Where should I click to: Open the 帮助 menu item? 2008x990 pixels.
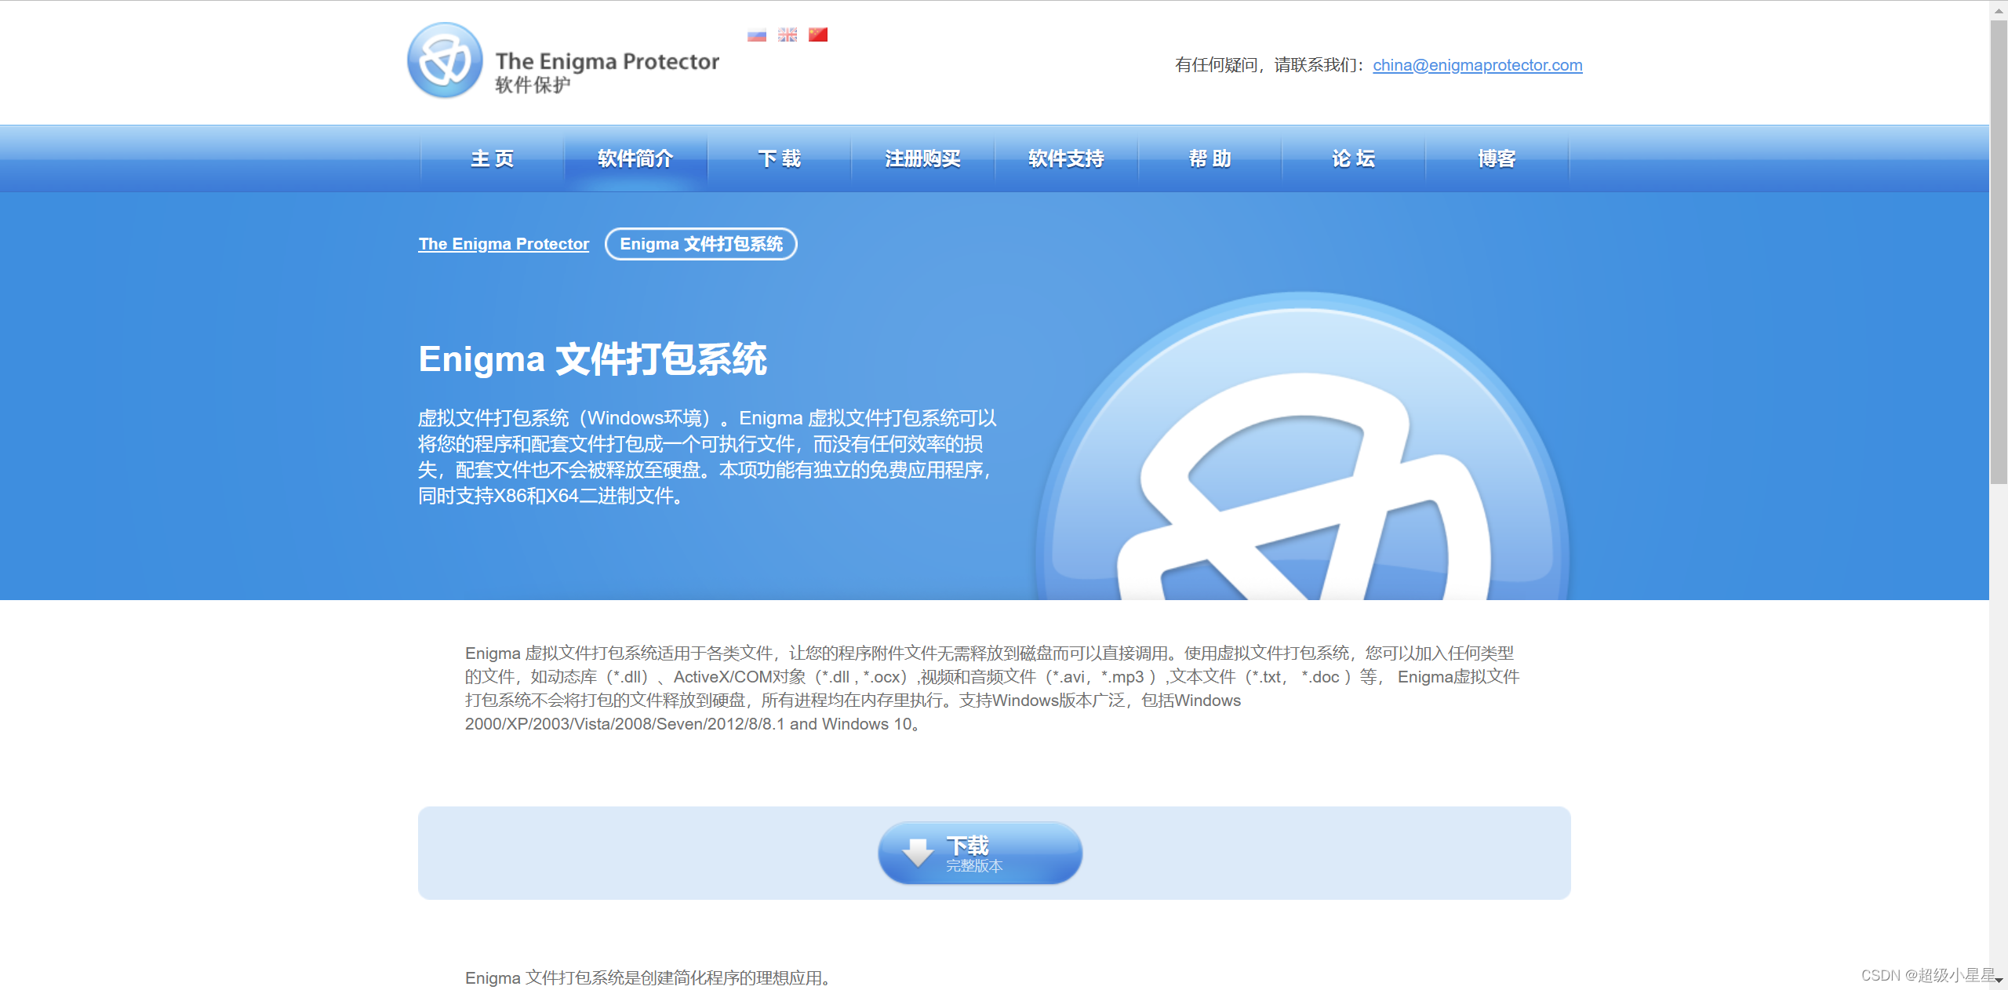[x=1210, y=158]
